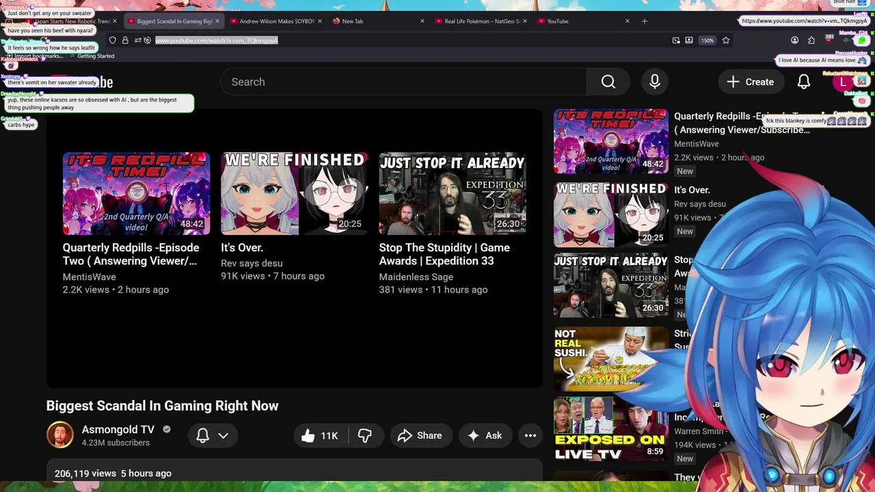875x492 pixels.
Task: Open sidebar thumbnail We're Finished
Action: pos(610,214)
